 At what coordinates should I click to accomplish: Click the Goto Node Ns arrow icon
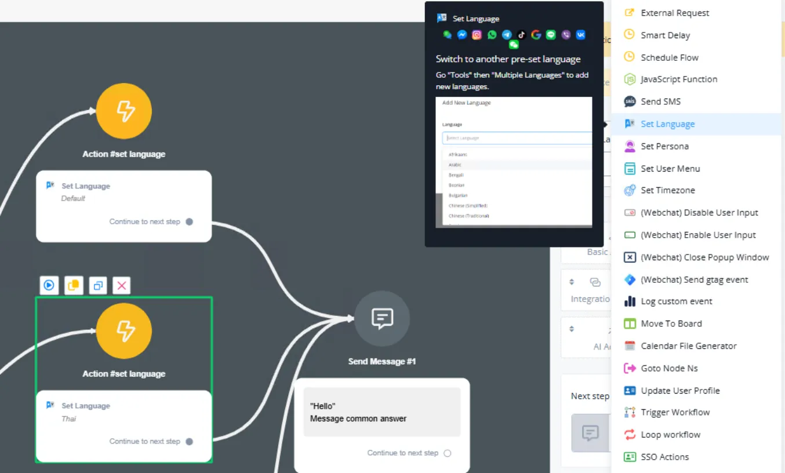[630, 368]
